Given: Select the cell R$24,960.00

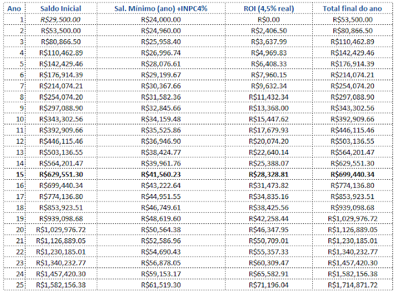Looking at the screenshot, I should pos(161,30).
